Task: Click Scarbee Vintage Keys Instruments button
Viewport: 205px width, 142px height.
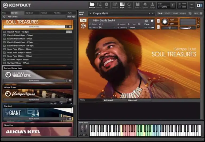Action: coord(34,81)
